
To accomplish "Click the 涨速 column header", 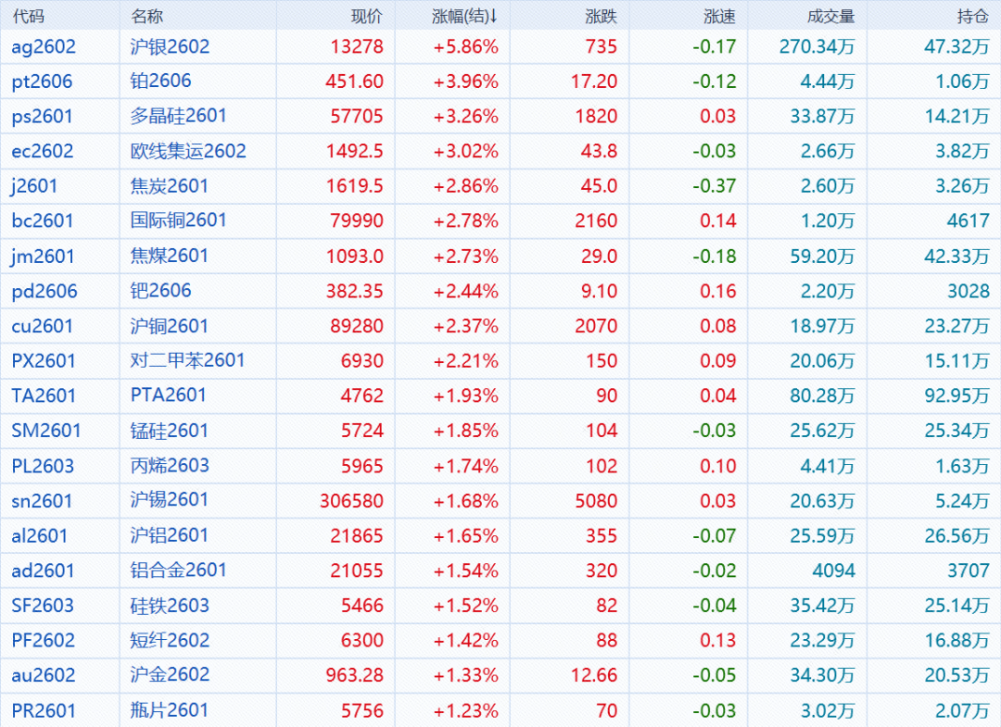I will [x=719, y=16].
